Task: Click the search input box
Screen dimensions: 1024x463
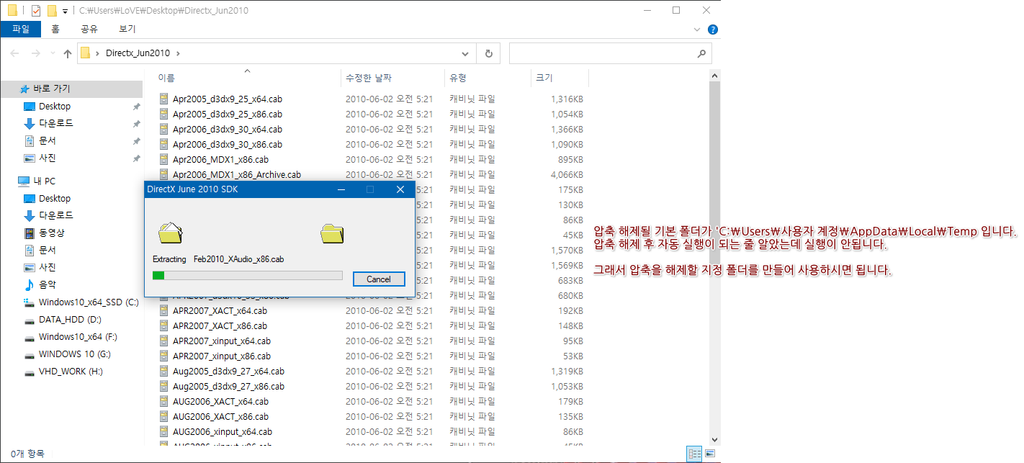Action: tap(602, 53)
